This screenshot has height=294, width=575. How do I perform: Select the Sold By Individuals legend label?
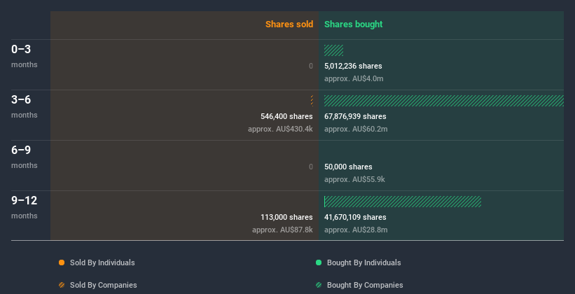coord(102,262)
